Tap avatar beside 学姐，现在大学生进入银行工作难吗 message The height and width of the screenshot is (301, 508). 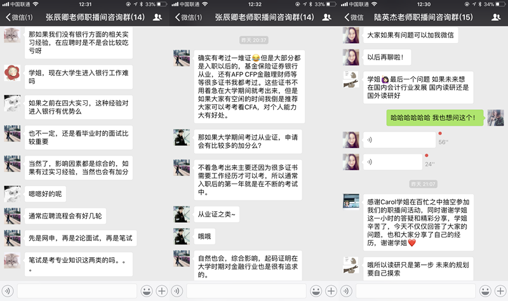pyautogui.click(x=12, y=74)
